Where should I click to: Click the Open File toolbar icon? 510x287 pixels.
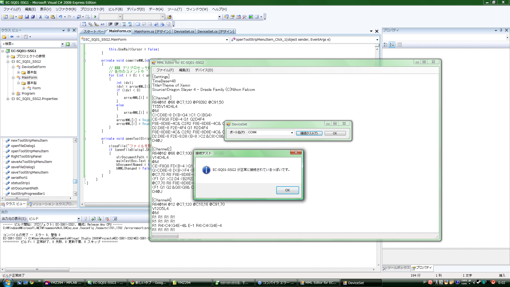[20, 17]
